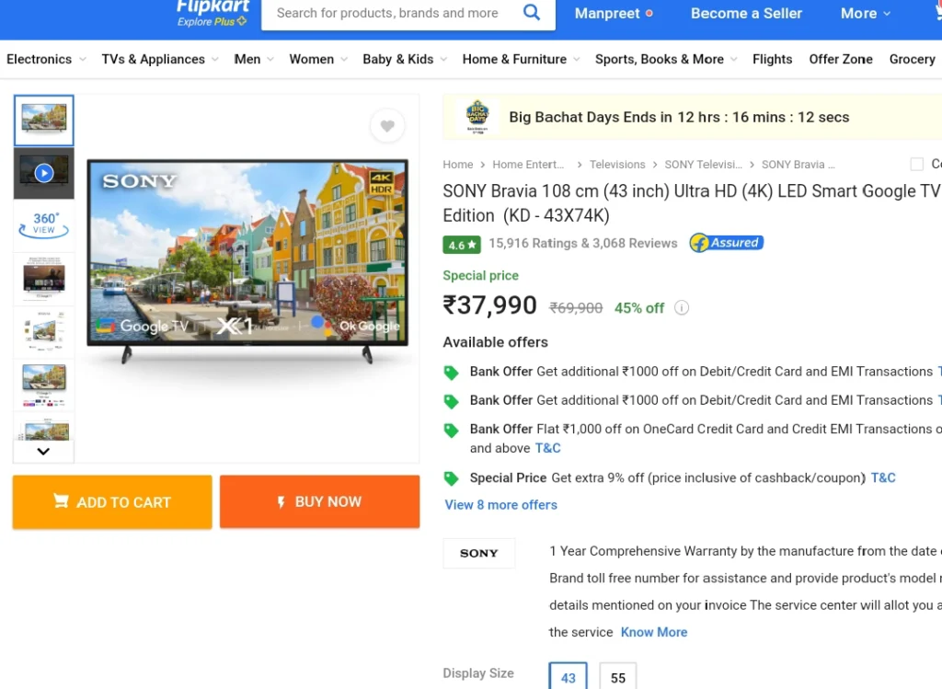This screenshot has width=942, height=689.
Task: Select 43 display size option
Action: pos(568,677)
